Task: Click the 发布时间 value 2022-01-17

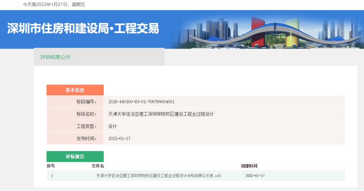Action: [119, 138]
